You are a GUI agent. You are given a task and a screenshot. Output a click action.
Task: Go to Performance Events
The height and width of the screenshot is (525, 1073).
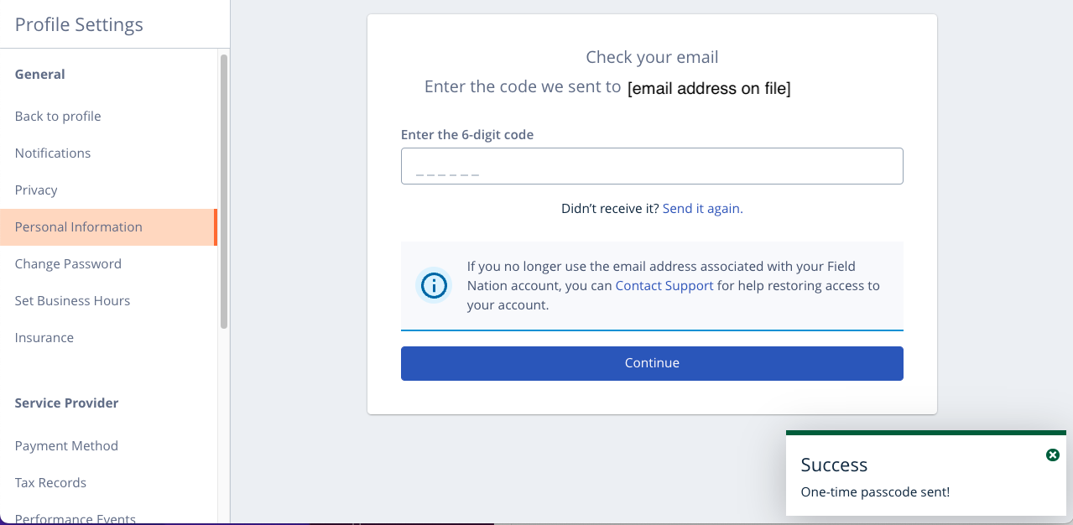(x=76, y=517)
